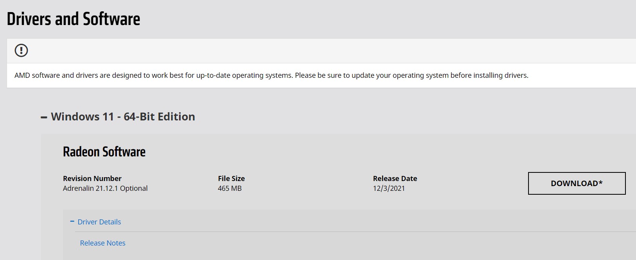Click the word Optional in the revision number

pyautogui.click(x=134, y=188)
